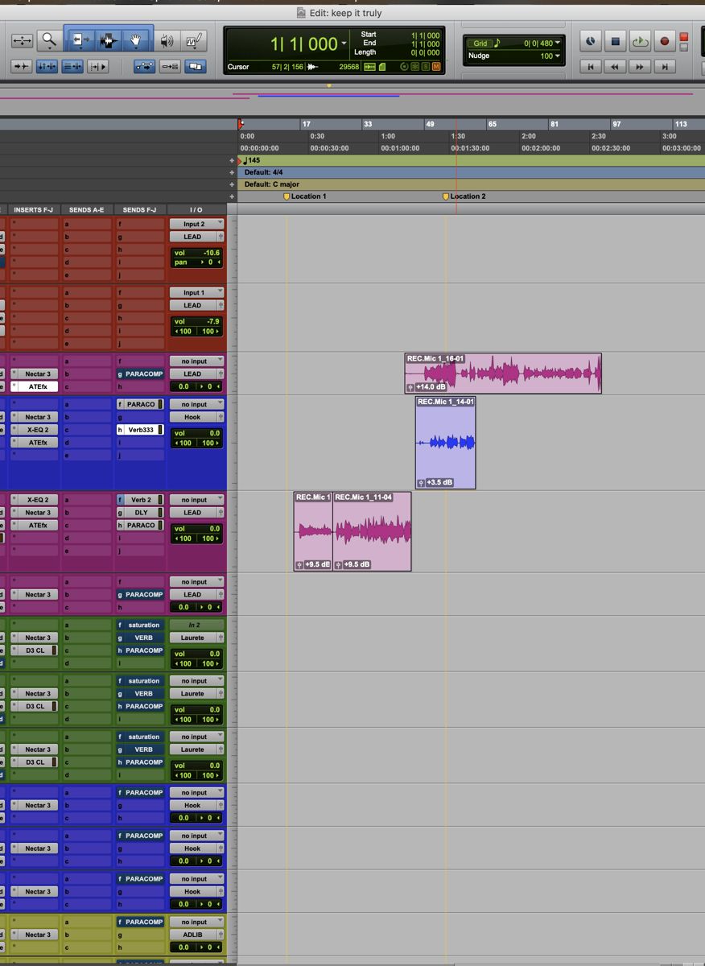
Task: Toggle the orange M mute indicator
Action: pyautogui.click(x=436, y=67)
